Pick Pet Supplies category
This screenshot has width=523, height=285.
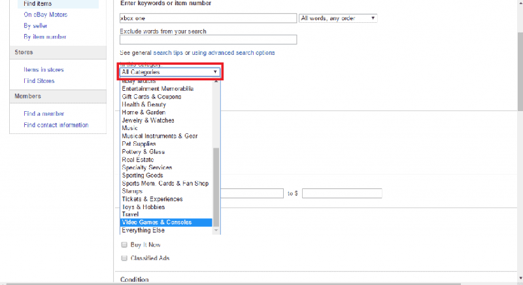166,144
